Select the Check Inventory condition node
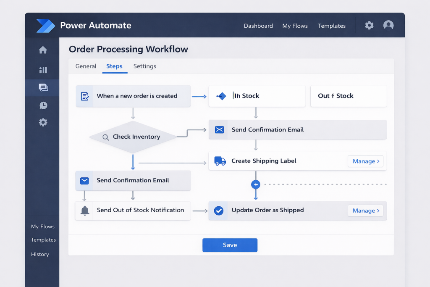The image size is (430, 287). click(133, 137)
